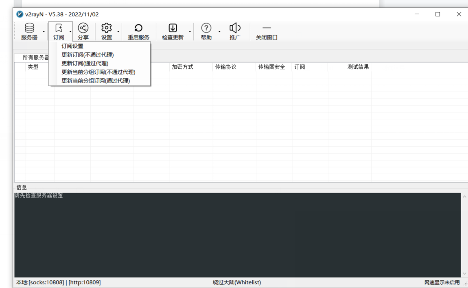
Task: Click the 订阅 subscription bookmark icon
Action: click(59, 28)
